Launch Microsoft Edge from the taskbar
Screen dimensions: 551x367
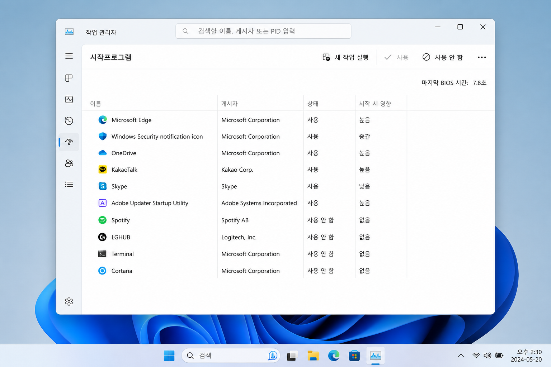pos(334,356)
